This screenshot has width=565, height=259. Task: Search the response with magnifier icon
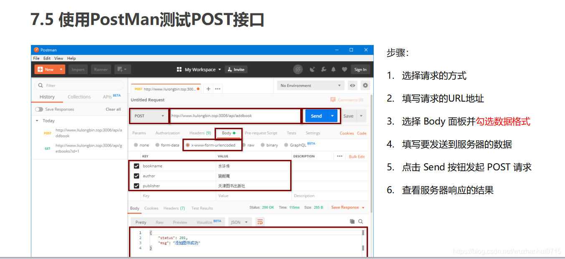click(x=360, y=222)
